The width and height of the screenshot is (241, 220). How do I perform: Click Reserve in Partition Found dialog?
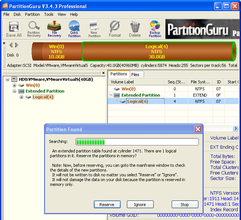tap(107, 205)
